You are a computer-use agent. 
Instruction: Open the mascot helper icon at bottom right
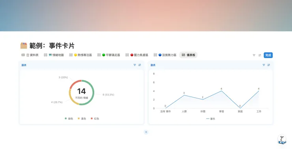[282, 140]
